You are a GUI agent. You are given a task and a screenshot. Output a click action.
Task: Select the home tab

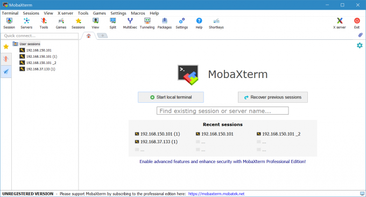[88, 36]
